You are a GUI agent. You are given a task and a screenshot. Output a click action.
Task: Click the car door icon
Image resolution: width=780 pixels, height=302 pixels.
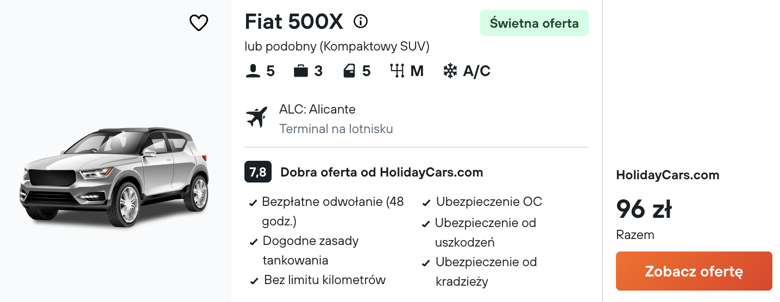tap(349, 71)
